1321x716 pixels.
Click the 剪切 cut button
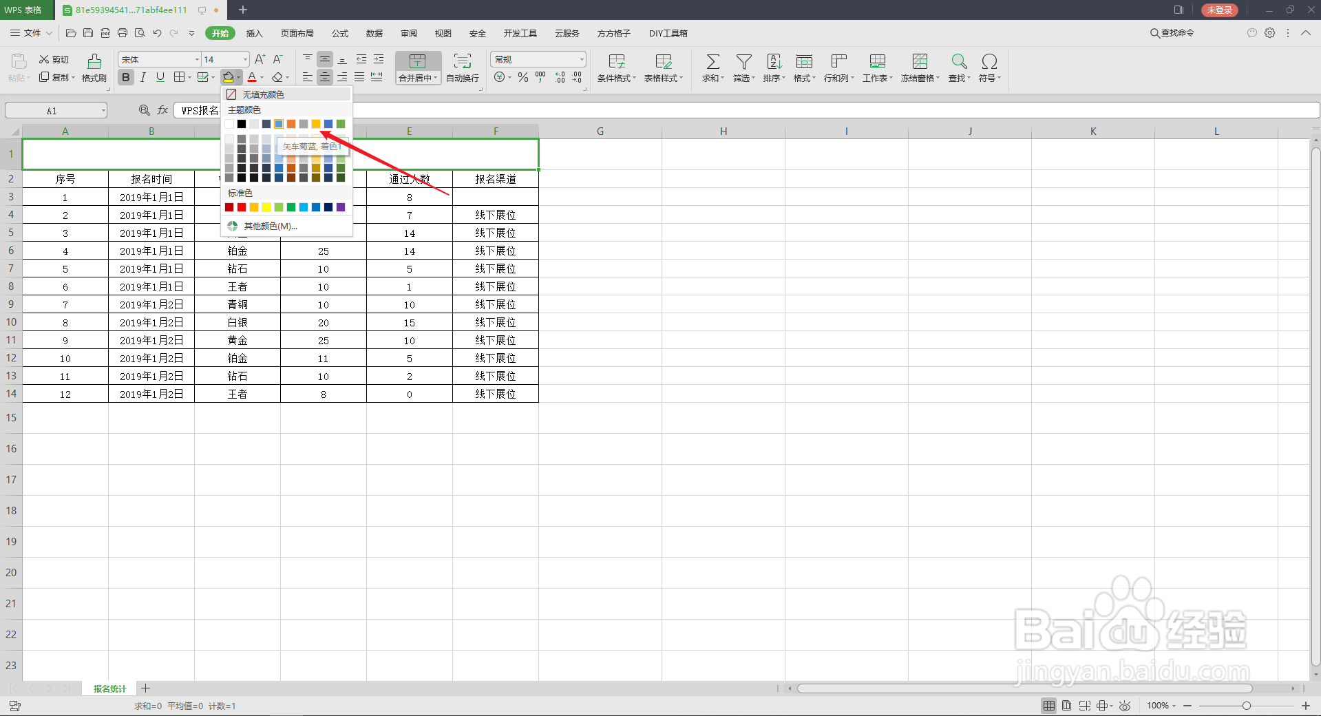(x=54, y=59)
